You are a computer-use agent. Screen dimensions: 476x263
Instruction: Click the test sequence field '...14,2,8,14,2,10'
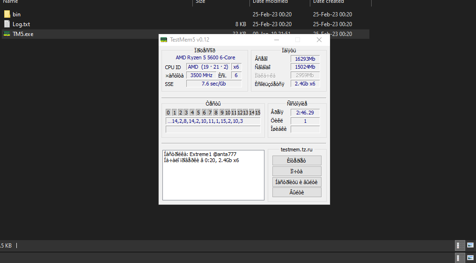click(213, 121)
